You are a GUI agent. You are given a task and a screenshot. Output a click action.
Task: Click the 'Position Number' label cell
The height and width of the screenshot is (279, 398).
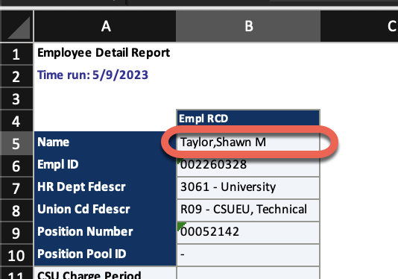tap(105, 233)
